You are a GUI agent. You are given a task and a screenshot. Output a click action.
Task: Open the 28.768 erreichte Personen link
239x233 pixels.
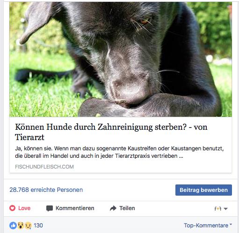[46, 190]
